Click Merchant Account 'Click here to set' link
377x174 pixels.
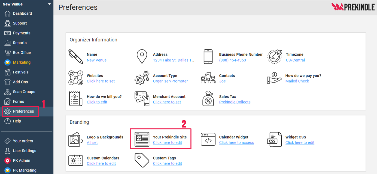167,102
